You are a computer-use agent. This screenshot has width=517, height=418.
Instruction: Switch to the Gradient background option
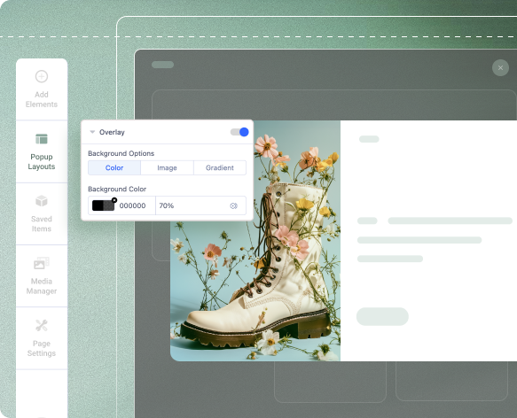220,167
